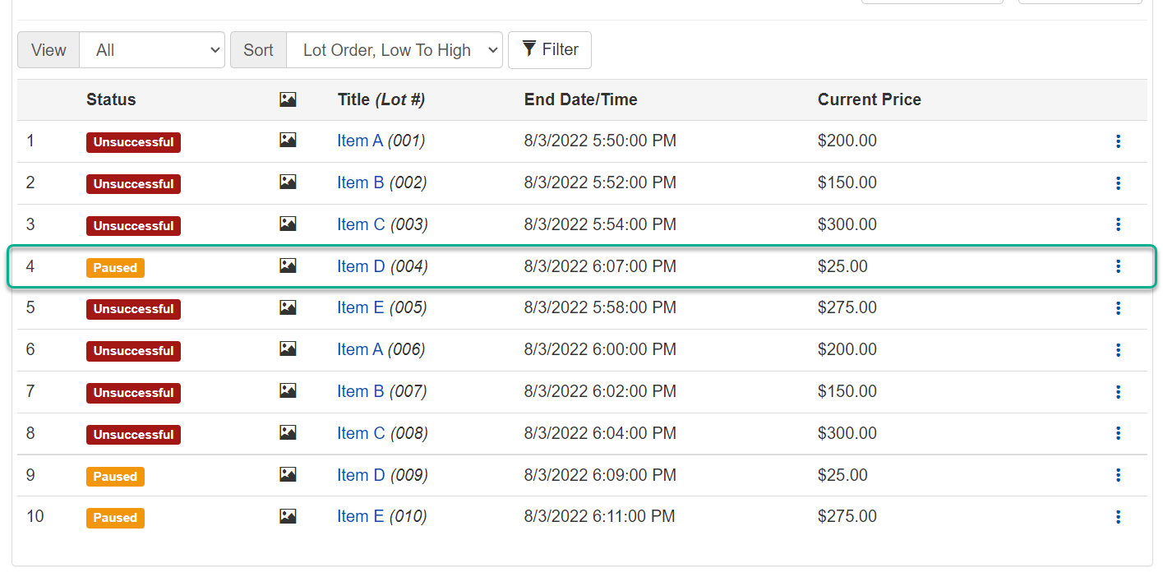Click the $275.00 price for lot 010
The height and width of the screenshot is (577, 1163).
847,516
